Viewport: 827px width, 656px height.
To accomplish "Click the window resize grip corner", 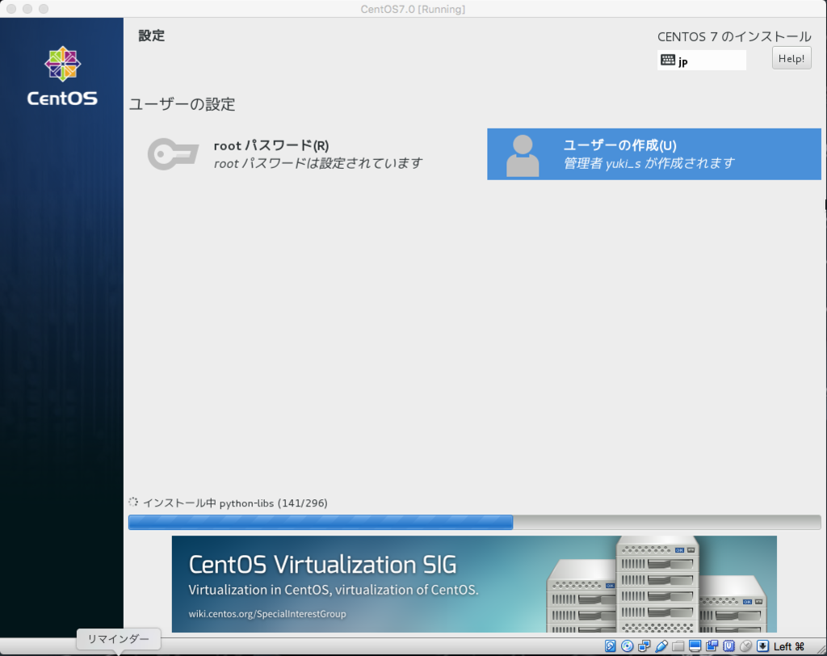I will pos(821,650).
